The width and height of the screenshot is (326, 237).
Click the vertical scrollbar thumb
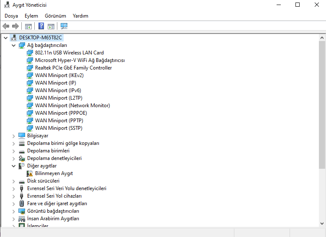pyautogui.click(x=322, y=105)
